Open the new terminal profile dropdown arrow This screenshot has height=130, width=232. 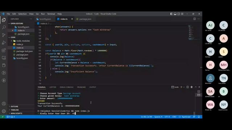[x=184, y=87]
